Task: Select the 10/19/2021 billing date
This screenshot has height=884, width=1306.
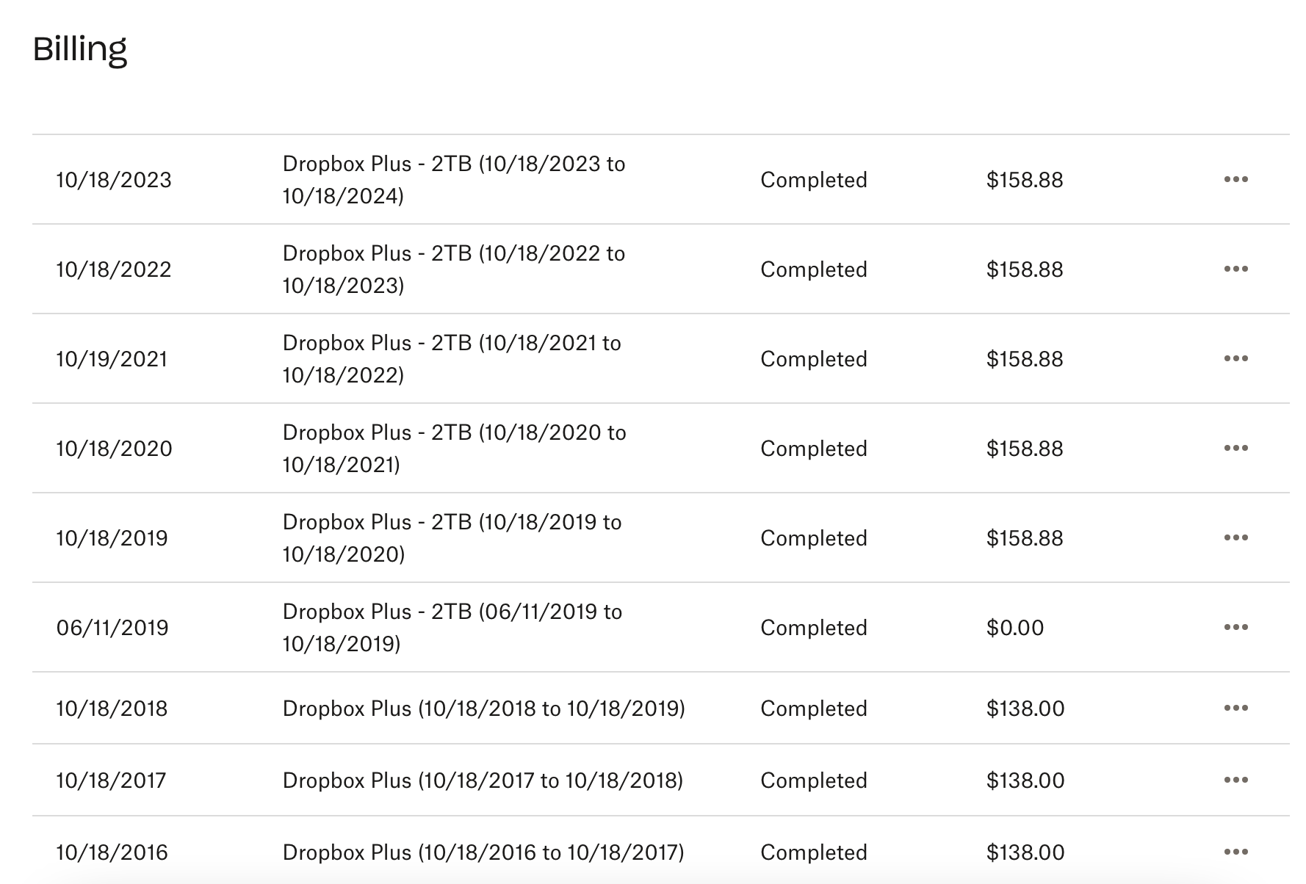Action: point(112,359)
